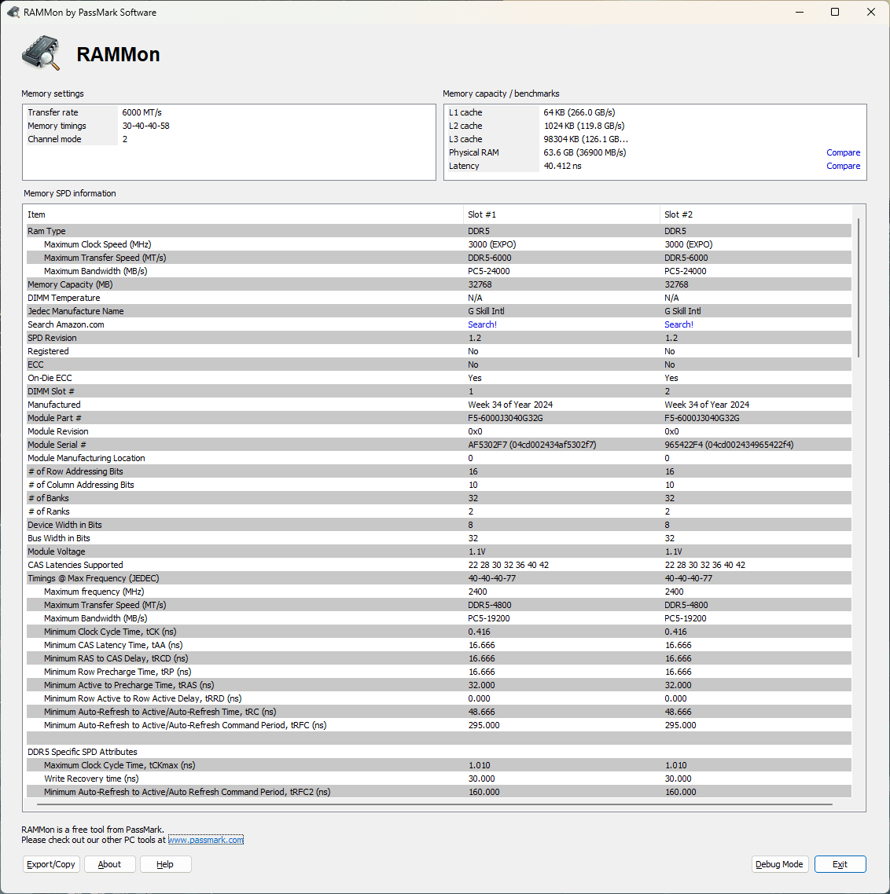
Task: Select the DIMM Slot # row
Action: click(x=439, y=391)
